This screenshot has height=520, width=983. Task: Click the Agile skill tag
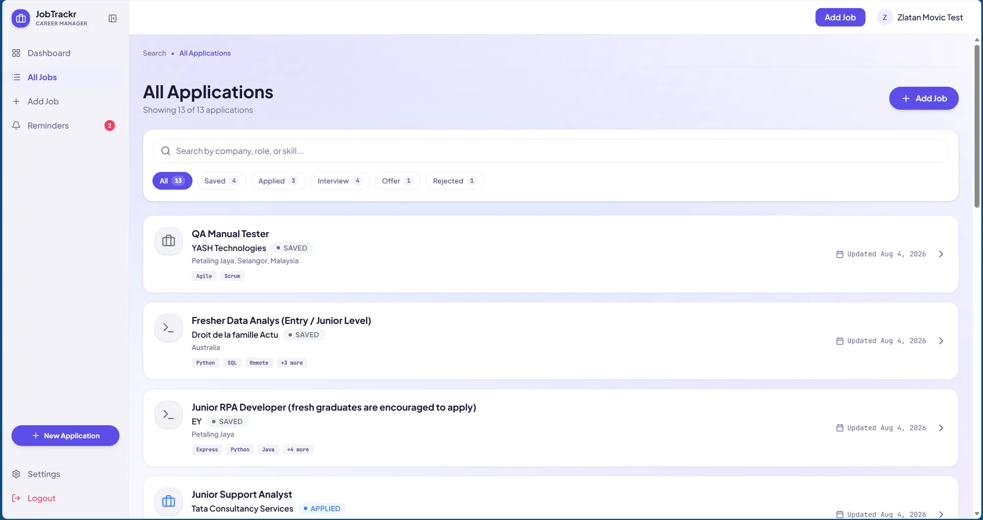coord(204,276)
